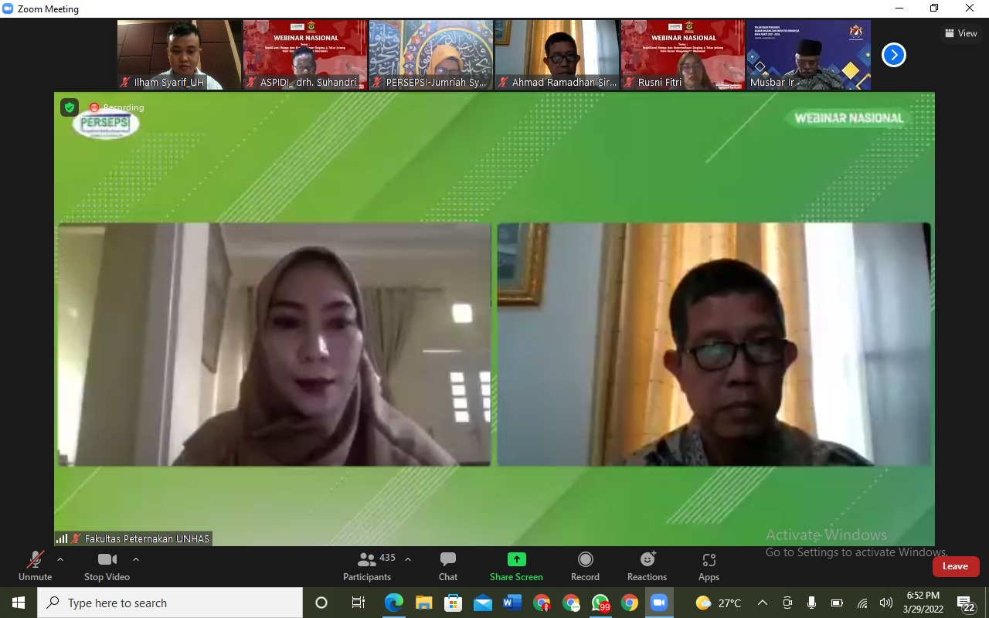Select ASPIDI_drh. Suhandri video thumbnail

pyautogui.click(x=305, y=55)
